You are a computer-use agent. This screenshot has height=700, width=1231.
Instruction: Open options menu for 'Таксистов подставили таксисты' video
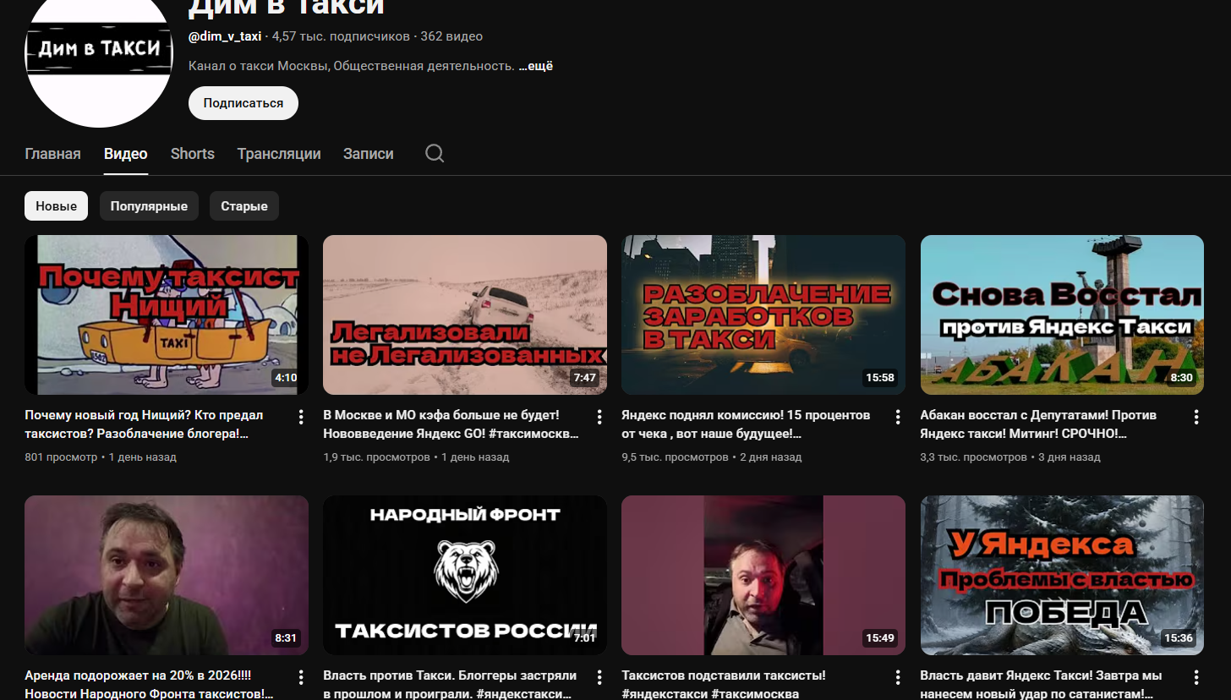(x=898, y=677)
